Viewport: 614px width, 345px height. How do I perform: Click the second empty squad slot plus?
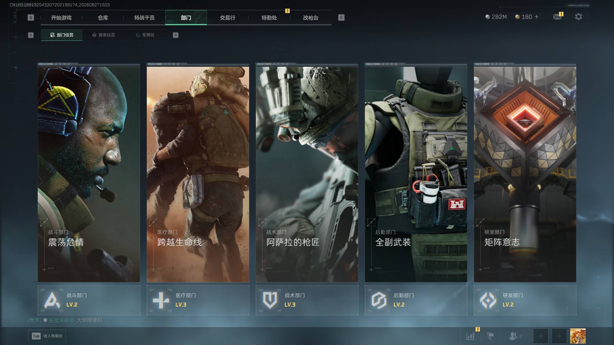(559, 336)
